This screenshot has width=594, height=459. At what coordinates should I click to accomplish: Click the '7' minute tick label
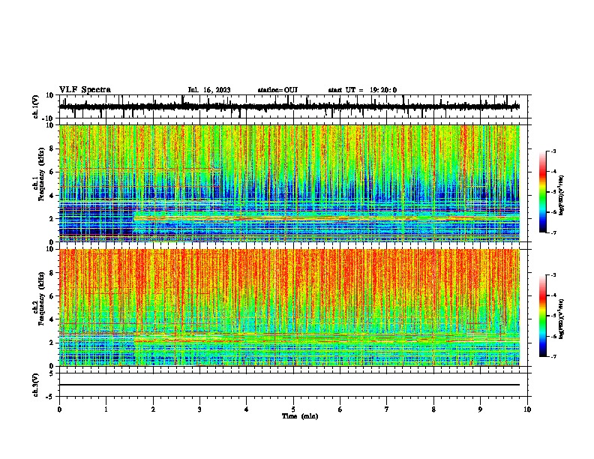[387, 409]
